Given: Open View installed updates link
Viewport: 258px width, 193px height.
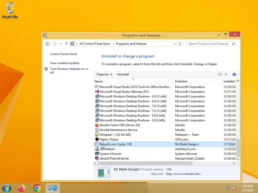Looking at the screenshot, I should pos(65,63).
